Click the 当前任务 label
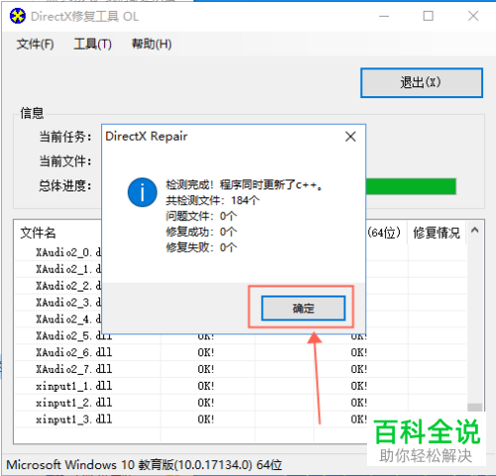The height and width of the screenshot is (476, 496). click(x=65, y=137)
